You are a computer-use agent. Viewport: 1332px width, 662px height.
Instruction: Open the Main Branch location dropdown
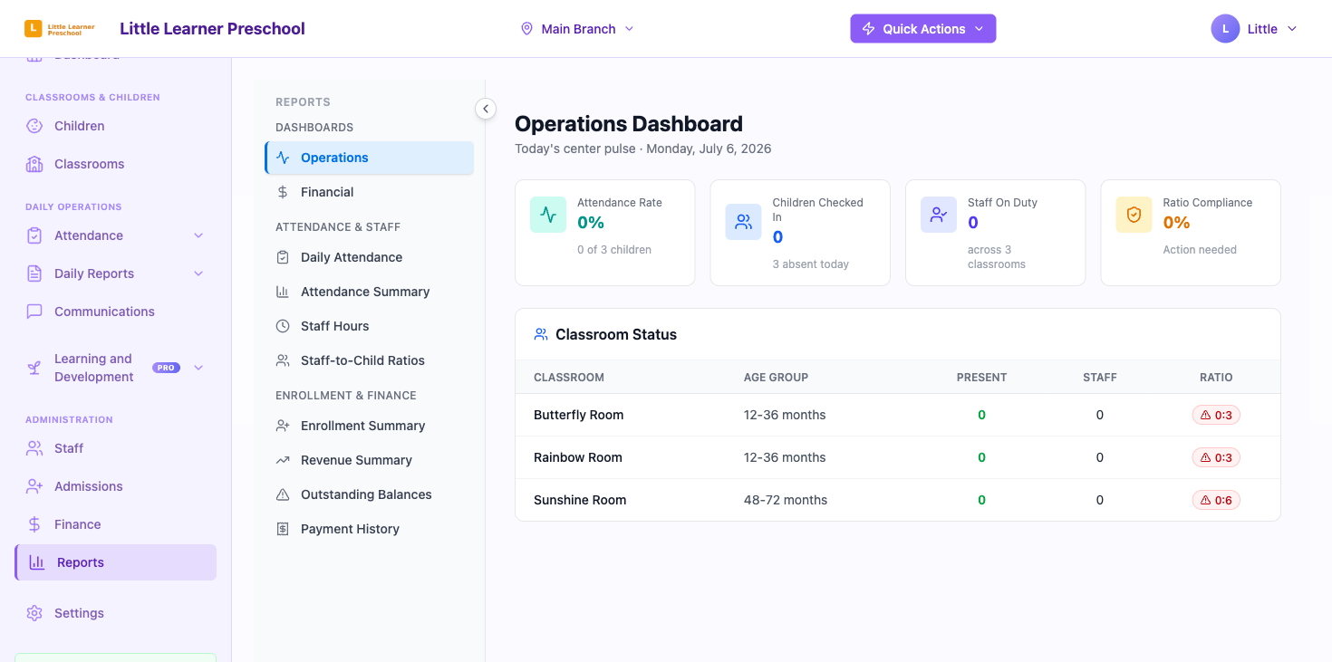[x=577, y=29]
